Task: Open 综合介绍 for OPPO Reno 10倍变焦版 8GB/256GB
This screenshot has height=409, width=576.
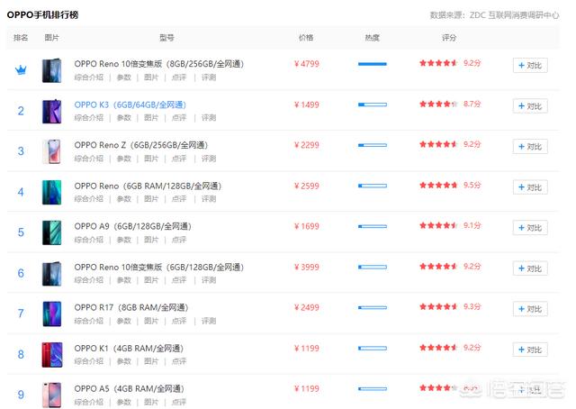Action: point(89,77)
